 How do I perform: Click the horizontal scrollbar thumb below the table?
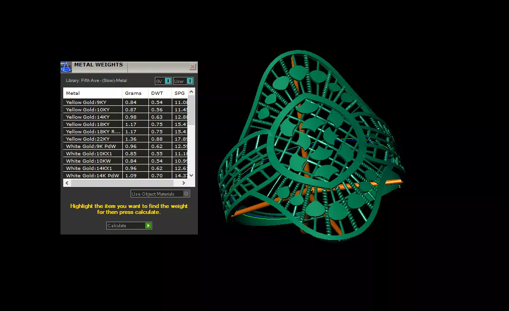(122, 183)
